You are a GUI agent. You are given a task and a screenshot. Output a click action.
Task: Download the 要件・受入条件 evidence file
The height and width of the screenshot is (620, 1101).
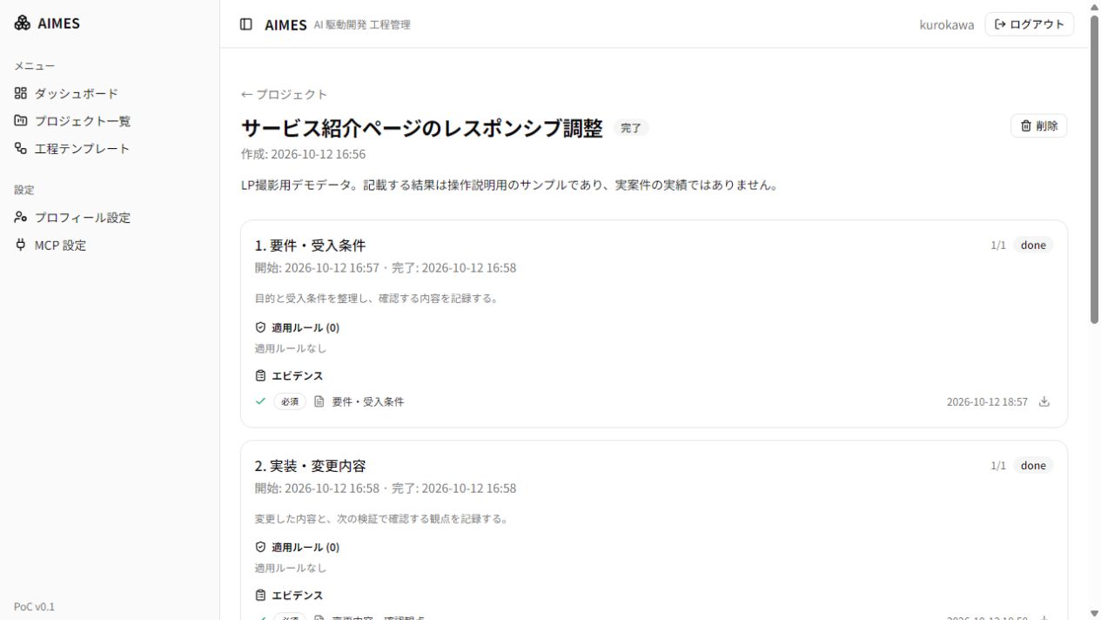(x=1044, y=401)
